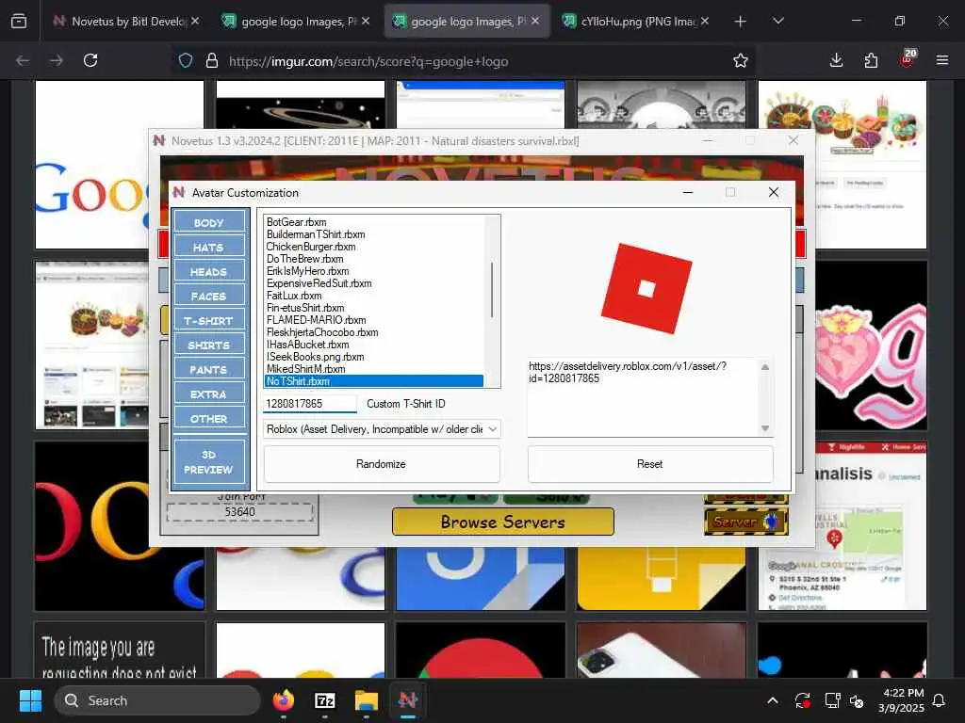Image resolution: width=965 pixels, height=723 pixels.
Task: Switch to Novetus by Bitl browser tab
Action: (x=128, y=21)
